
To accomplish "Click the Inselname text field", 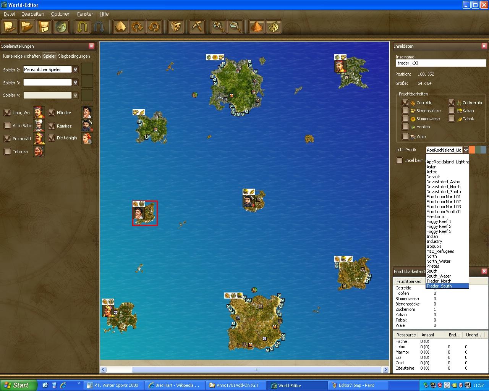I will pos(441,63).
